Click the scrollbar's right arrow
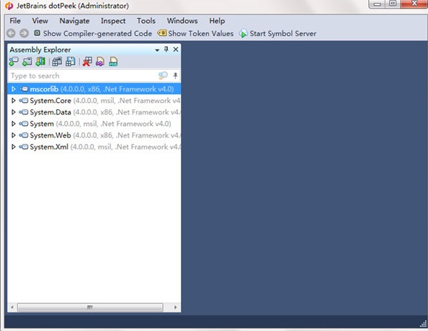The height and width of the screenshot is (331, 428). coord(175,307)
